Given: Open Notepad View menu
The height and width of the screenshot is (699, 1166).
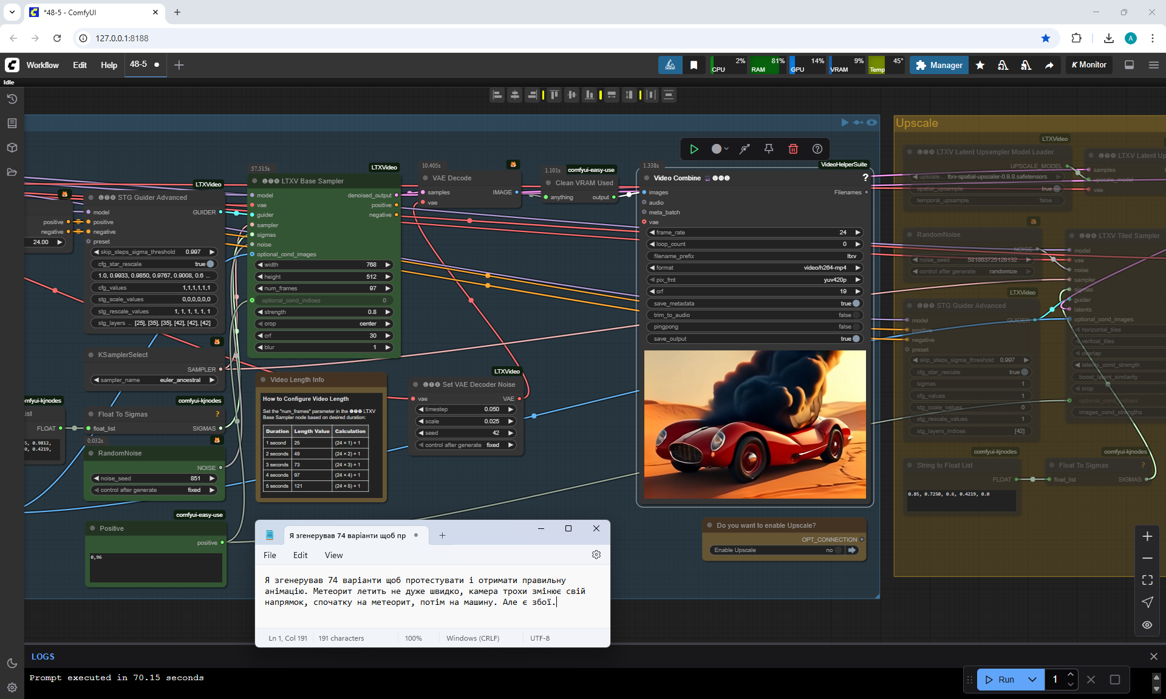Looking at the screenshot, I should tap(333, 555).
